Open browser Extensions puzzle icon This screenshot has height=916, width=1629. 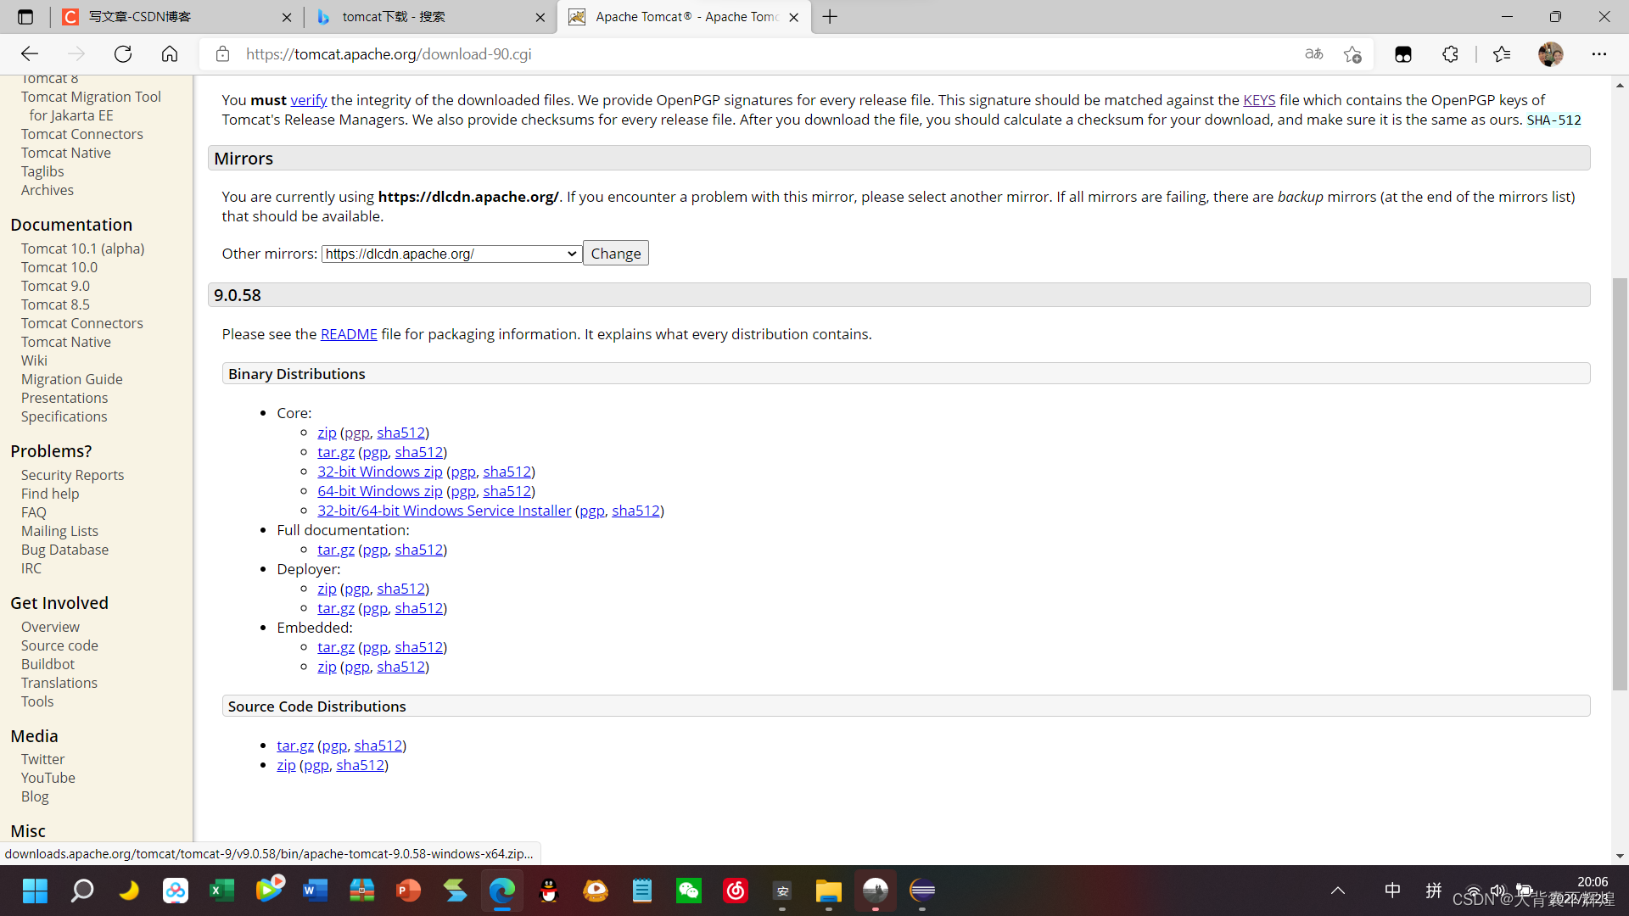click(1450, 54)
